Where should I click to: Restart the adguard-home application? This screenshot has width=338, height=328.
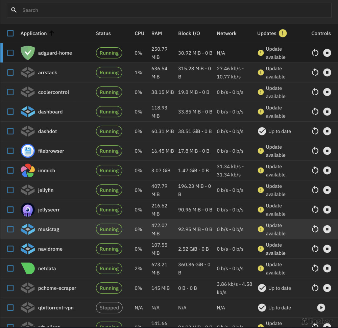coord(315,53)
